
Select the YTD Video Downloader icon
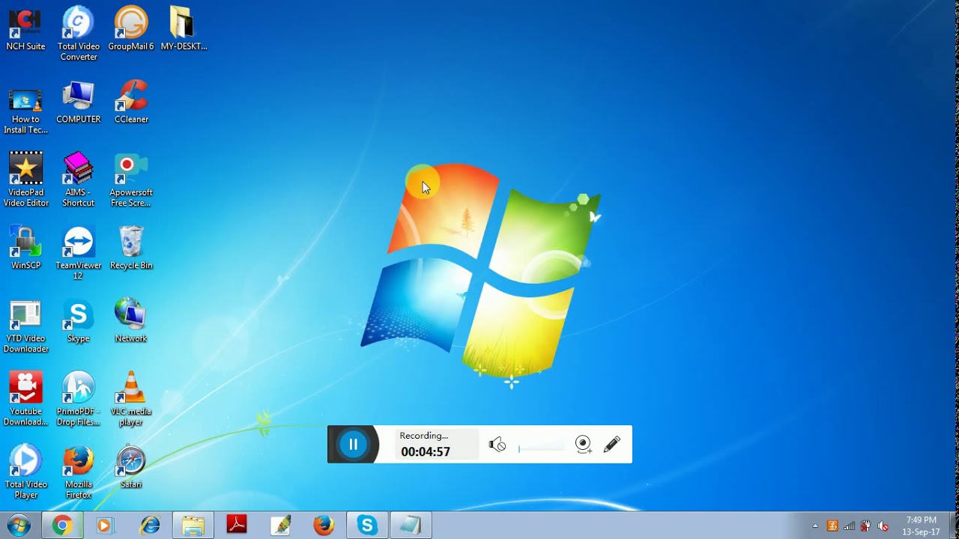tap(25, 326)
